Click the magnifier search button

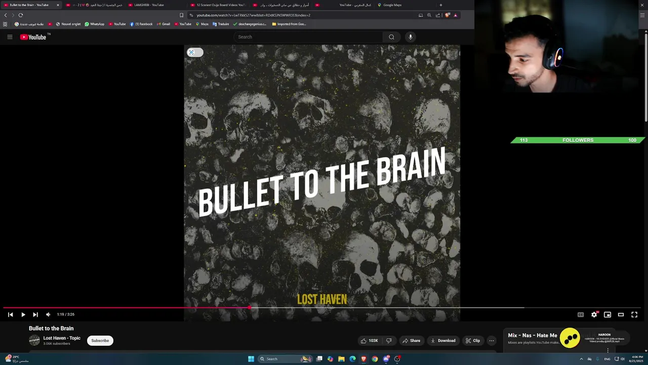pos(391,37)
